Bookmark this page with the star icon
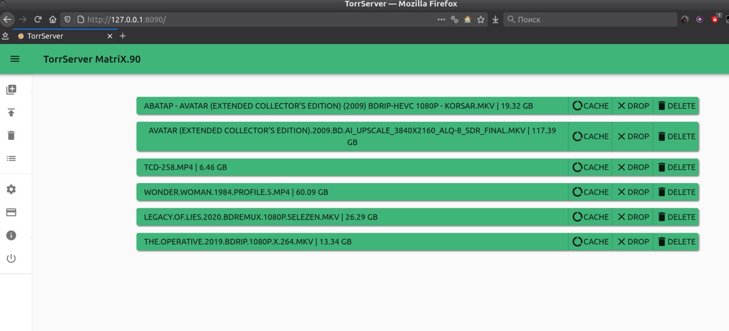This screenshot has height=331, width=729. [481, 19]
